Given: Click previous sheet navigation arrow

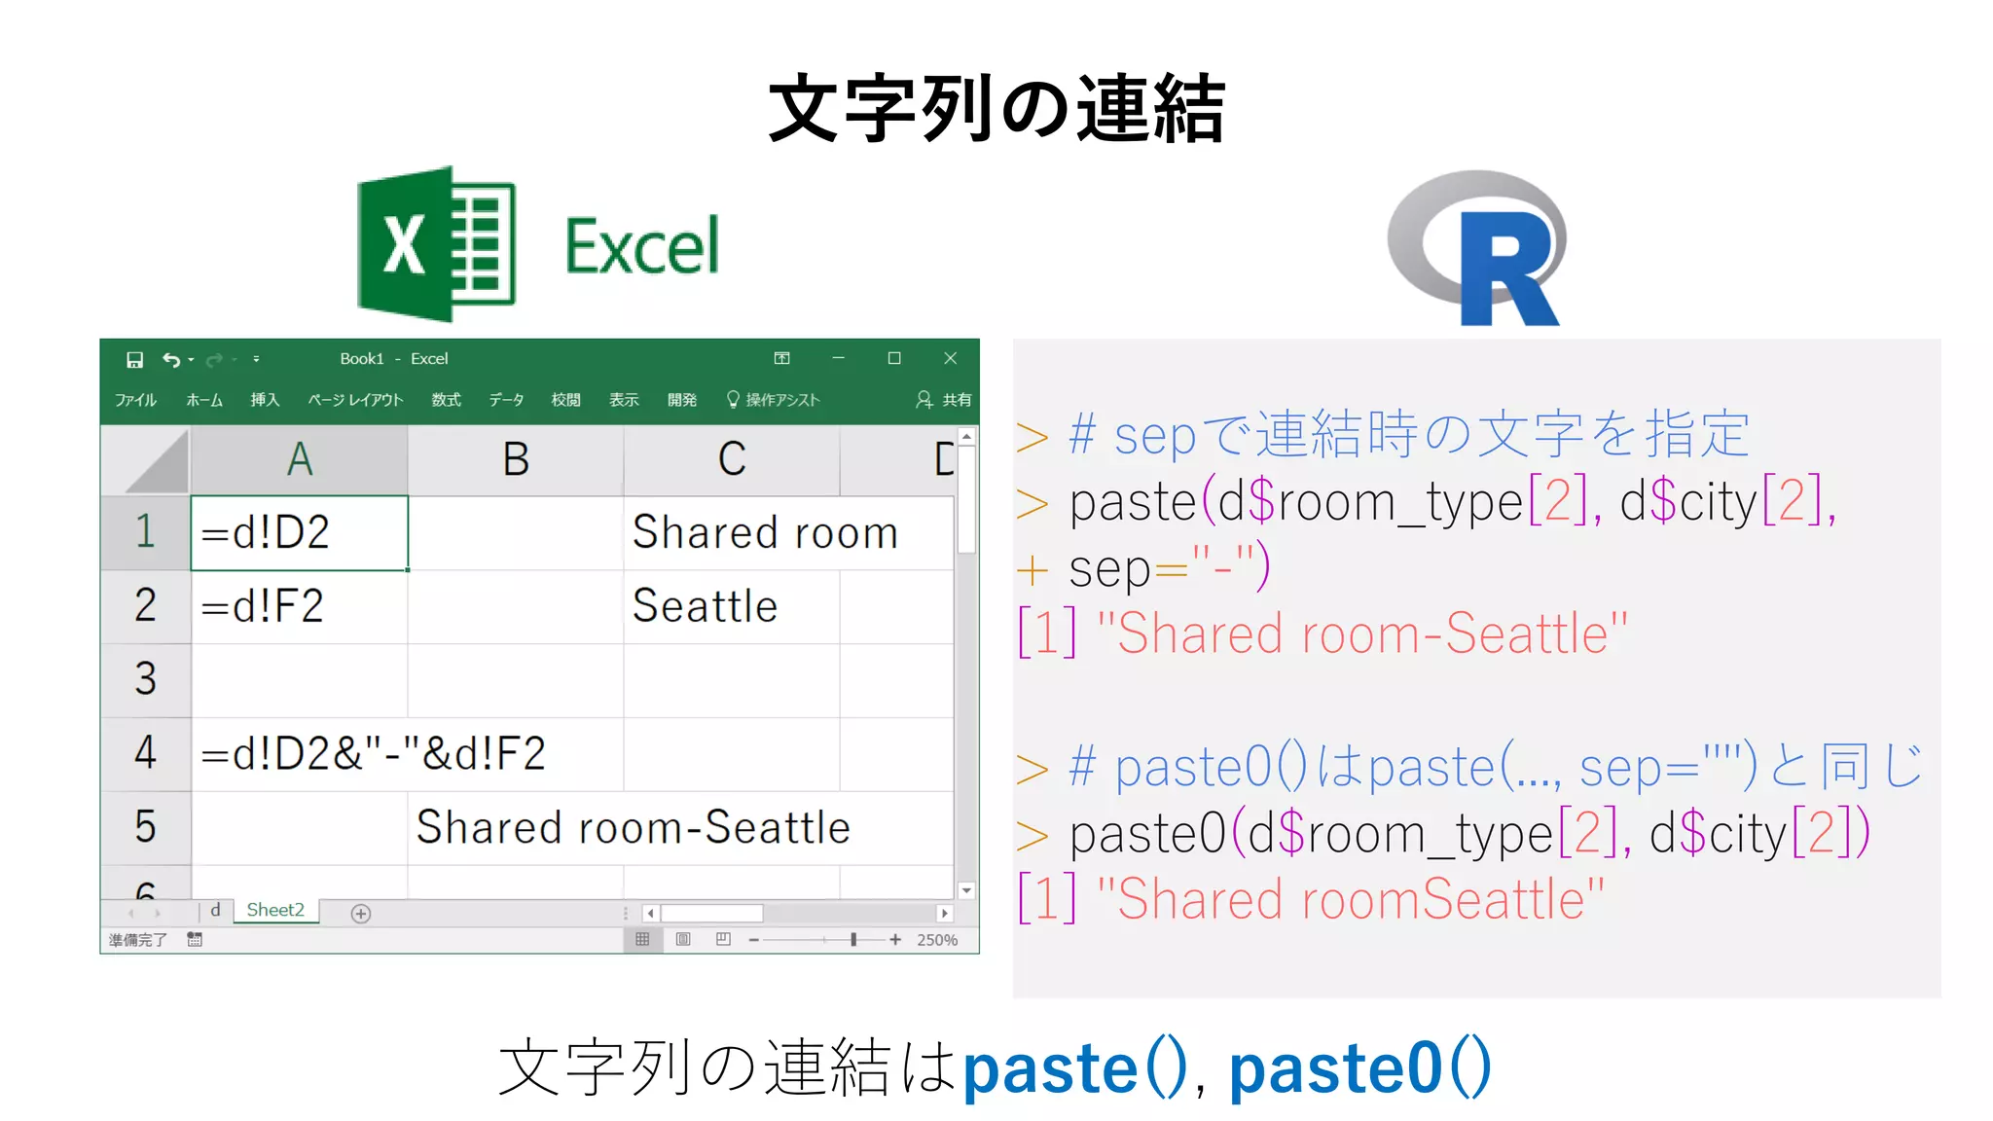Looking at the screenshot, I should 131,914.
